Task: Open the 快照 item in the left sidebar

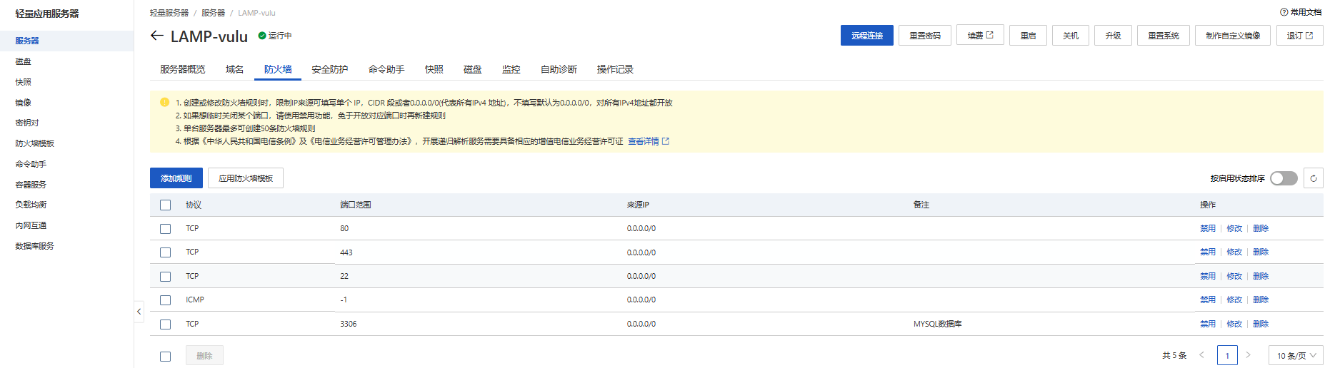Action: click(x=24, y=82)
